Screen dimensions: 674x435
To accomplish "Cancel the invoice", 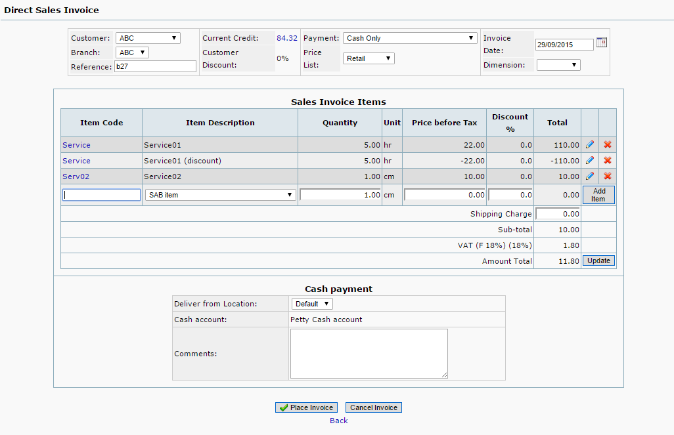I will (x=373, y=407).
